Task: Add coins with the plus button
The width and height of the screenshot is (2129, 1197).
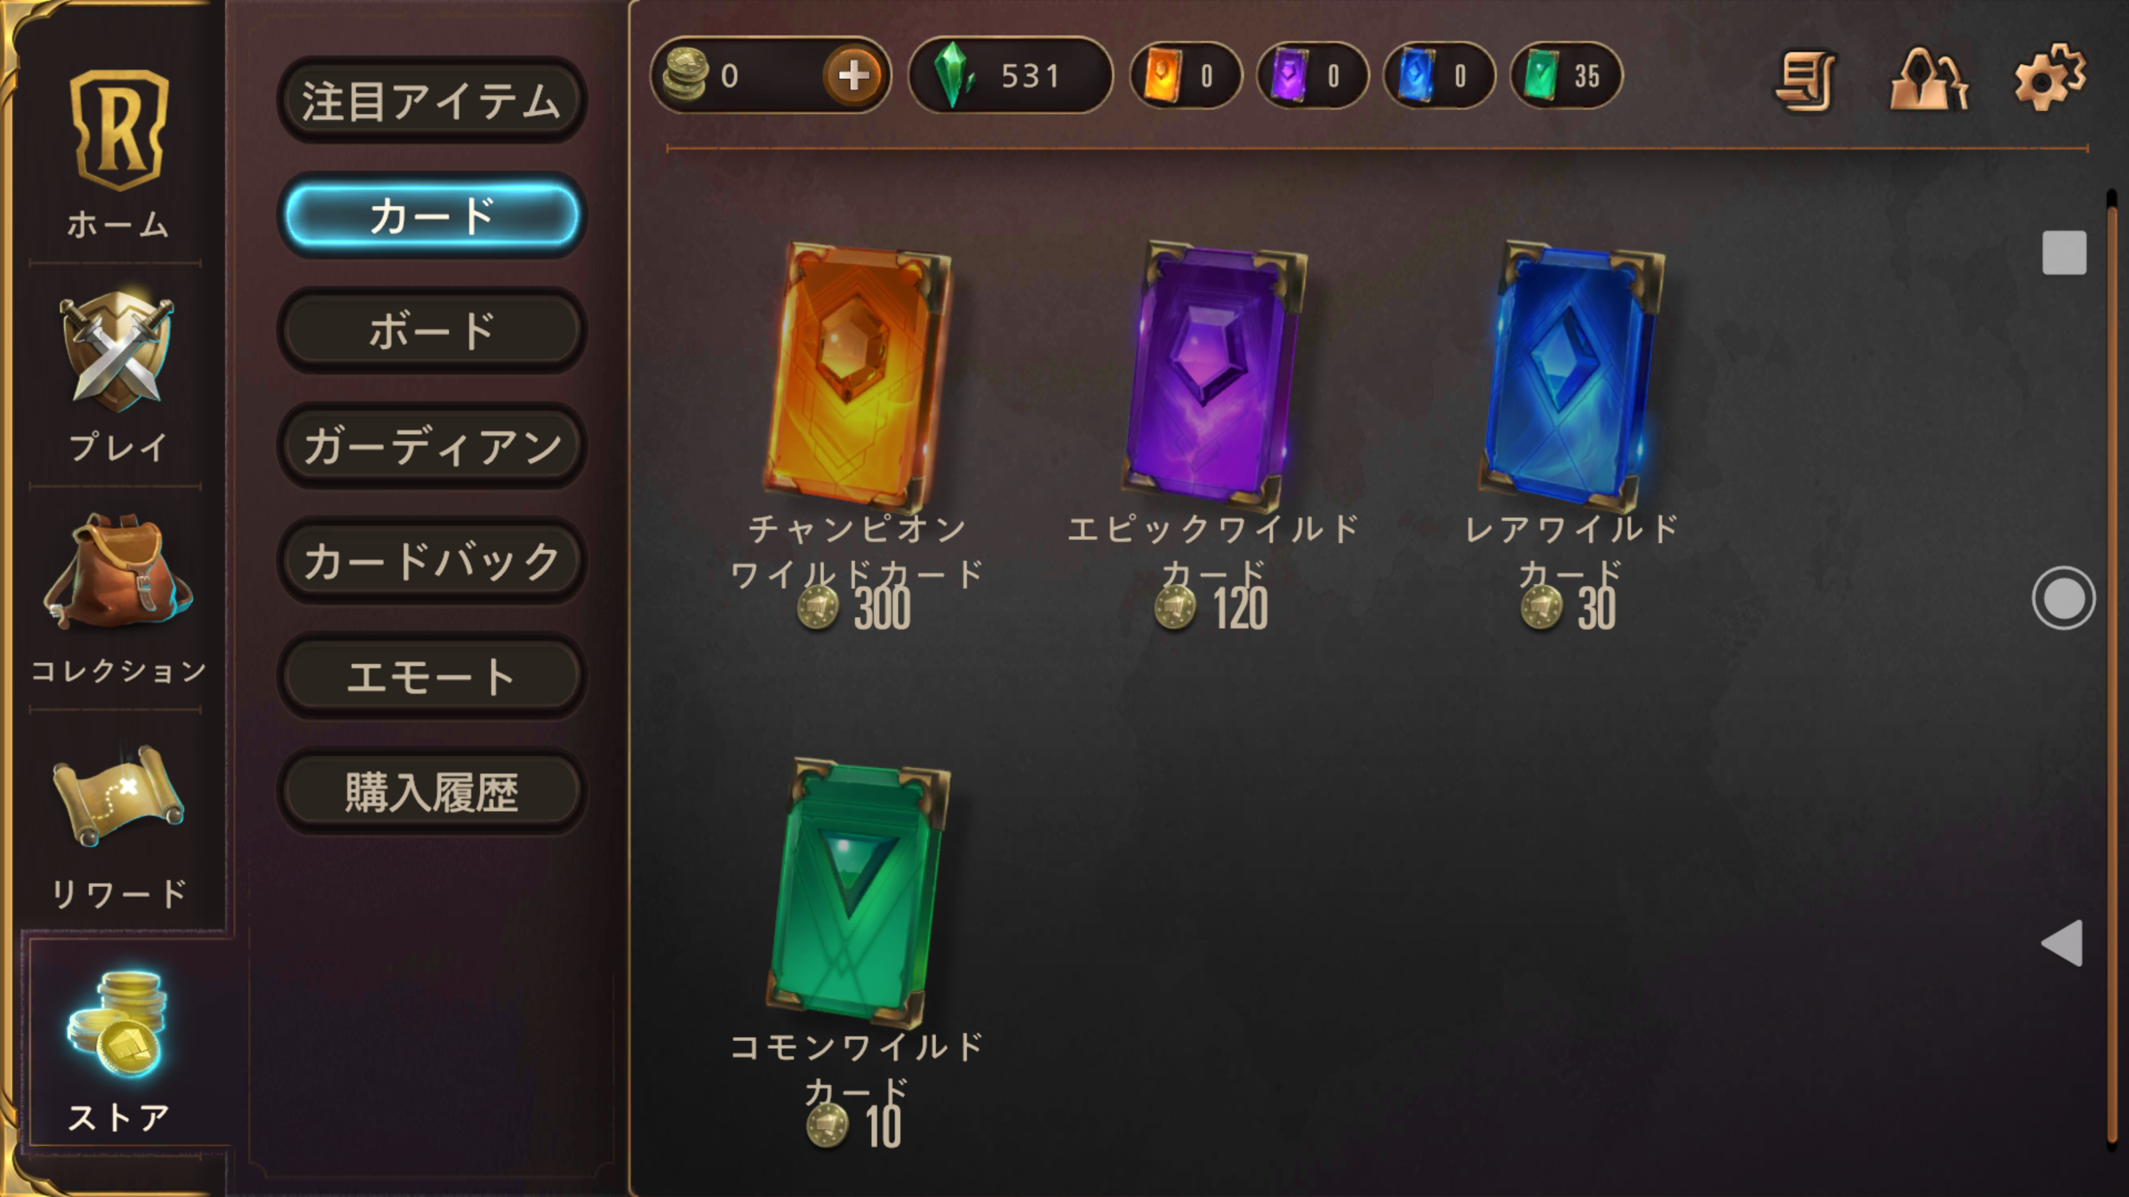Action: tap(853, 76)
